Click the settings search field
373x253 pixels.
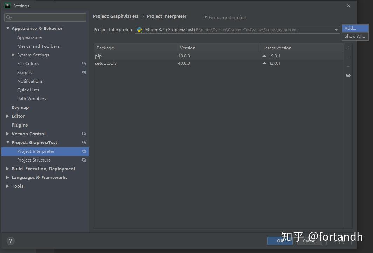pos(45,17)
